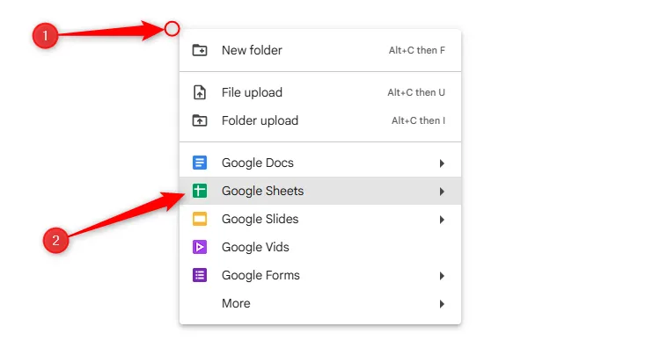Click the Folder upload icon
Viewport: 660px width, 355px height.
point(200,120)
